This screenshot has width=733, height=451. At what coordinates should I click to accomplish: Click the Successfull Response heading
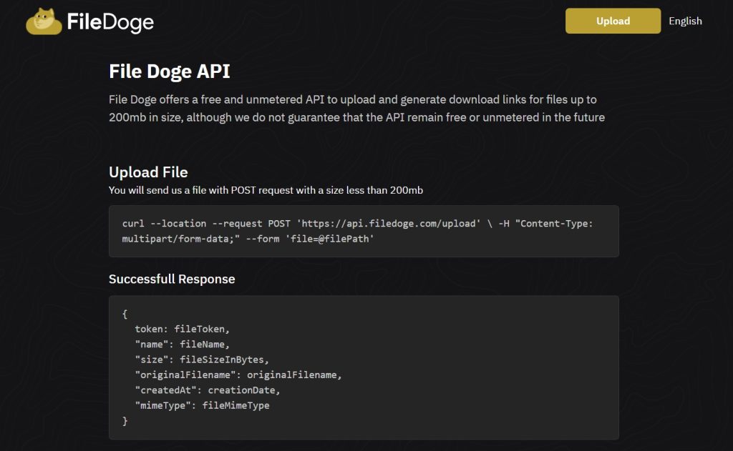click(x=172, y=279)
